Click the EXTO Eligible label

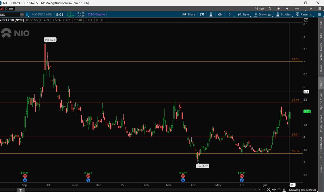coord(96,14)
